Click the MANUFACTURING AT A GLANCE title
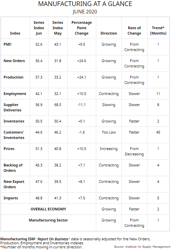 (85, 4)
